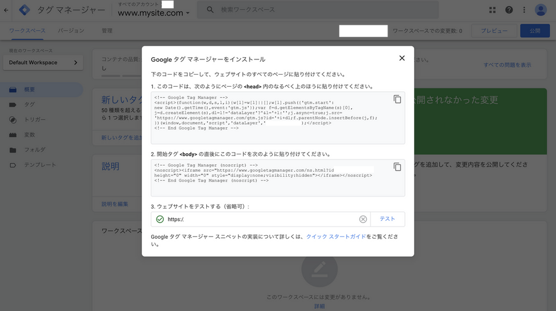This screenshot has height=311, width=556.
Task: Expand the Default Workspace selector
Action: click(42, 62)
